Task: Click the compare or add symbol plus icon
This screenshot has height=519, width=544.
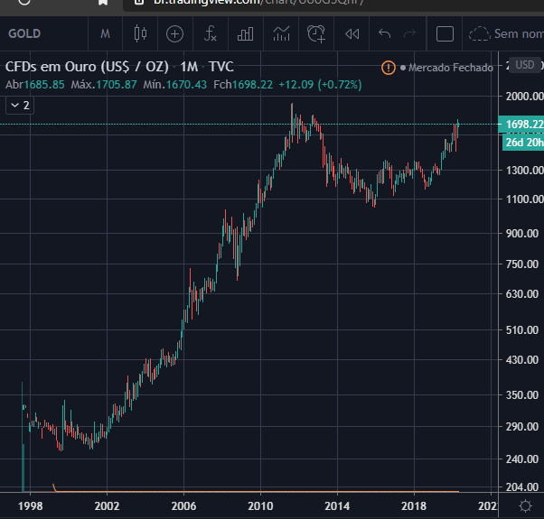Action: (175, 34)
